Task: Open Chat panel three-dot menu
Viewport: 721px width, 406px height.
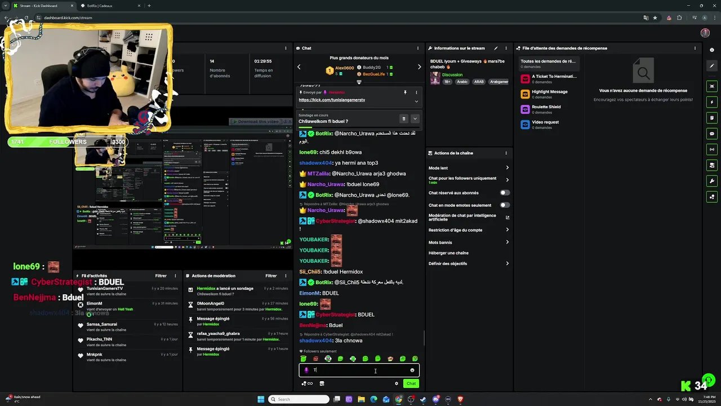Action: [417, 48]
